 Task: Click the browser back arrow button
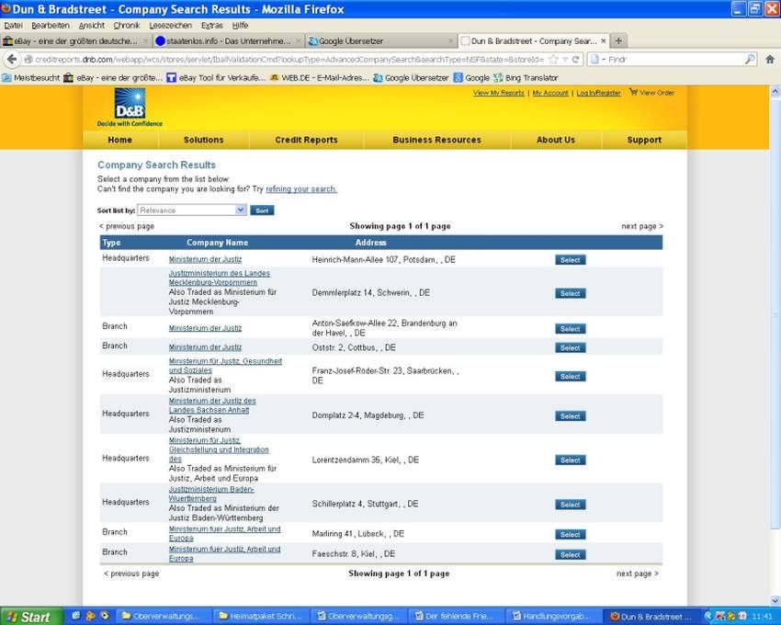pos(12,60)
